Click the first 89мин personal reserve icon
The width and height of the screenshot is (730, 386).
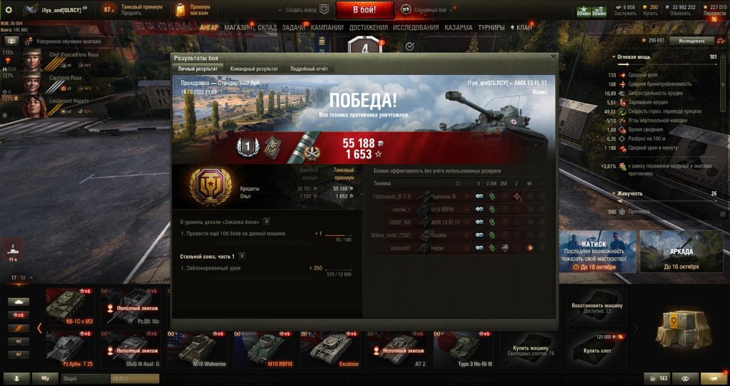584,13
